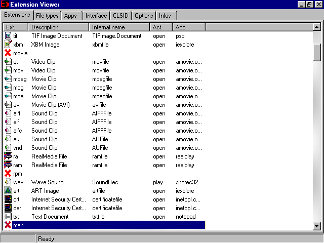
Task: Click the ART Image file icon
Action: [x=8, y=190]
